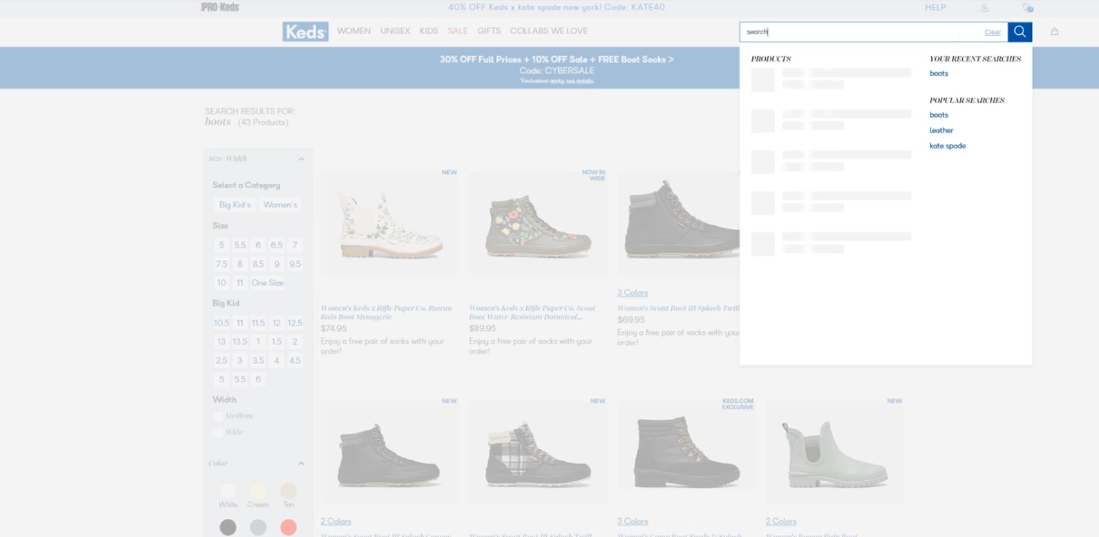Click '3 Colors' above Scout Boot III Splash Twill $69.95
Image resolution: width=1099 pixels, height=537 pixels.
[632, 293]
